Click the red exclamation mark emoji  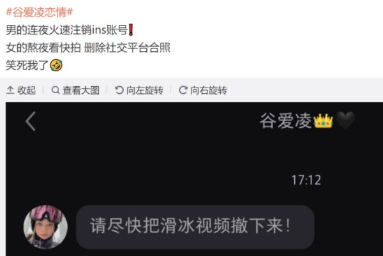[131, 30]
